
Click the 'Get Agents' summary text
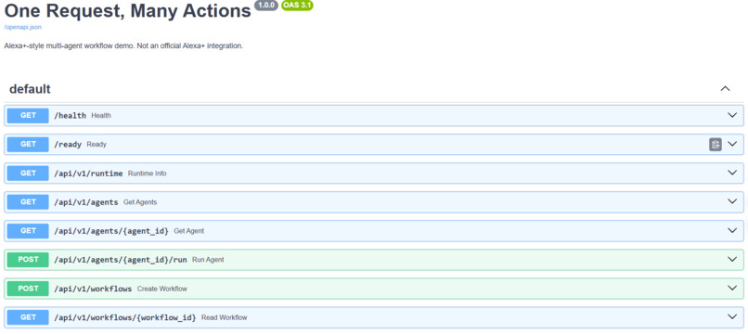coord(140,202)
